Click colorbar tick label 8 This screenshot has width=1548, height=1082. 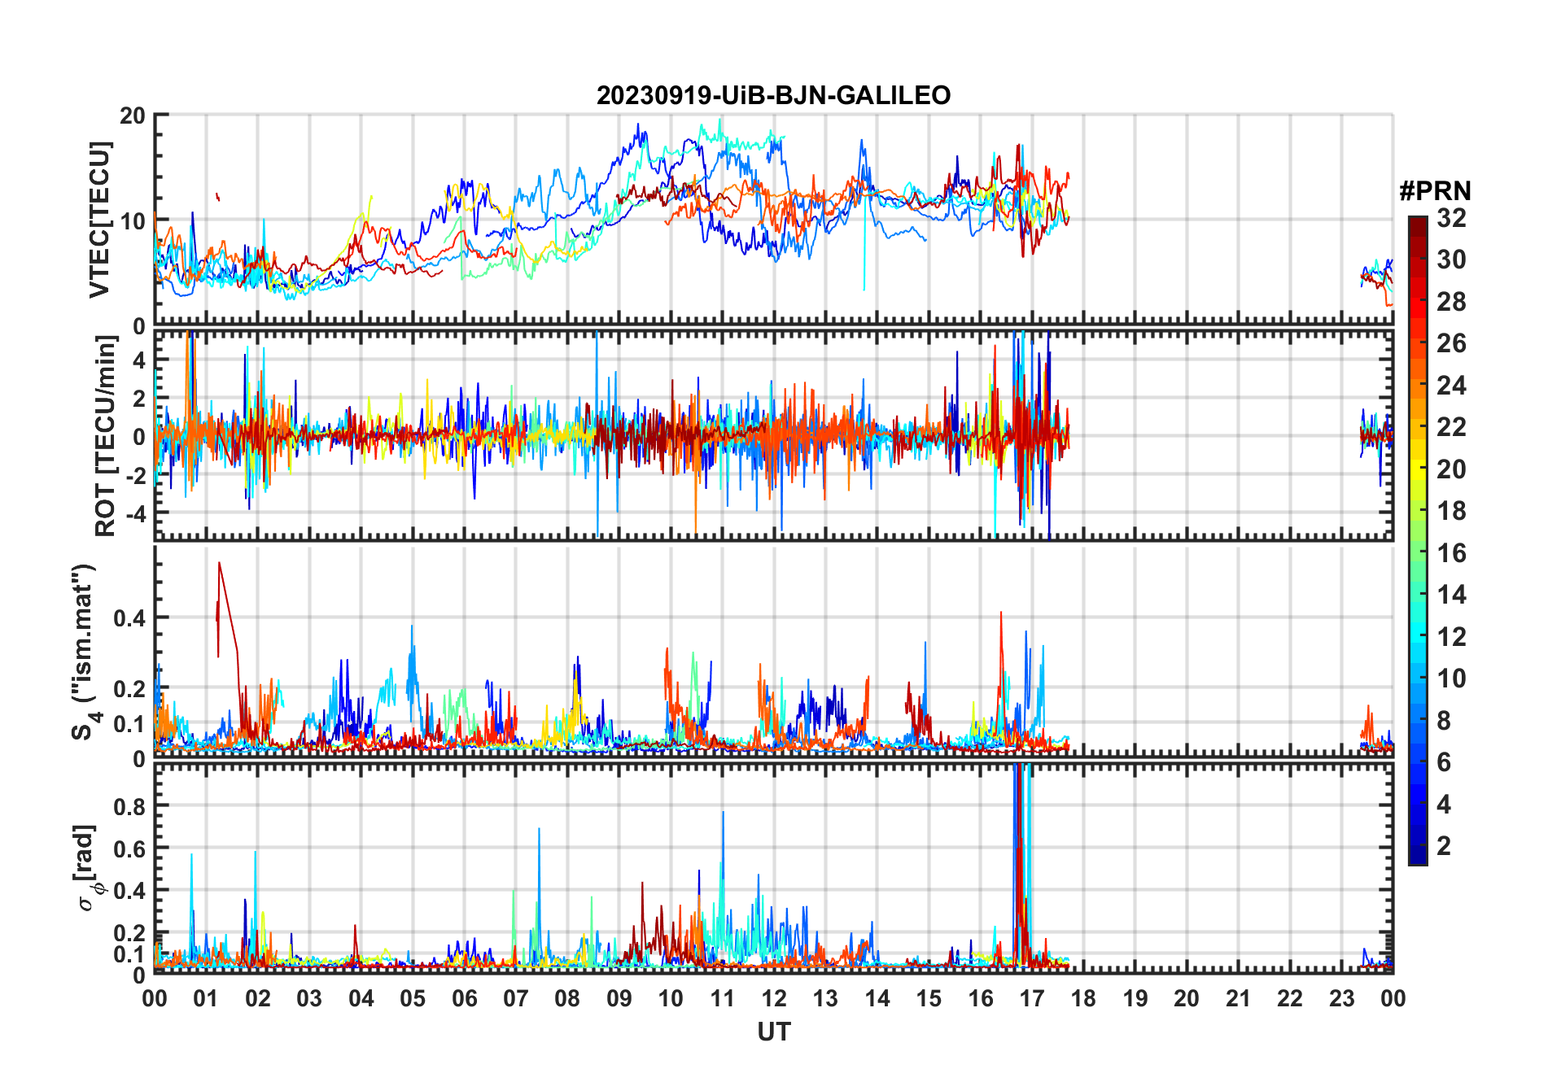point(1444,720)
